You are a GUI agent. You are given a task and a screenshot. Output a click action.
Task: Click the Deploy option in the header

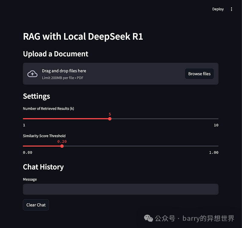pyautogui.click(x=218, y=9)
